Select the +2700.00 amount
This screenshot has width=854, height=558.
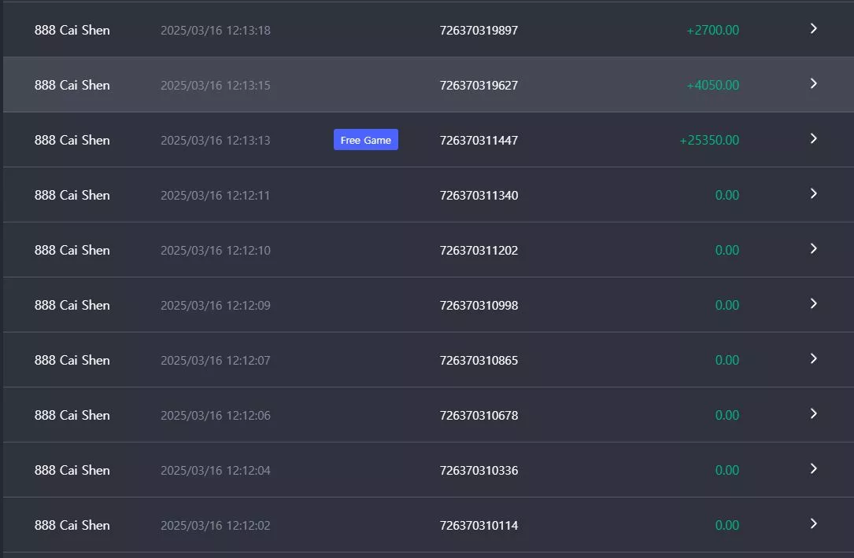click(712, 31)
